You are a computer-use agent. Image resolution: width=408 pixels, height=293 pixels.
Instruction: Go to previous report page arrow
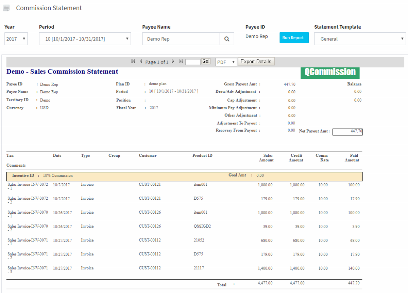pyautogui.click(x=141, y=62)
